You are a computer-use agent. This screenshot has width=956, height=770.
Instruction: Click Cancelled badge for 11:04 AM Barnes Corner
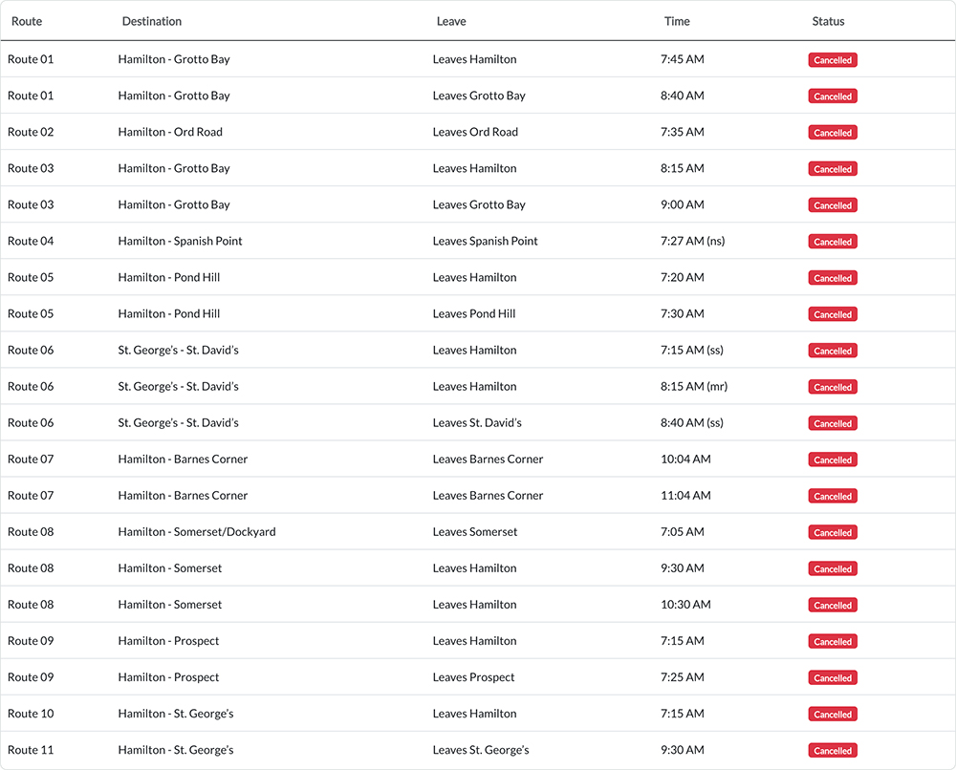pyautogui.click(x=833, y=496)
